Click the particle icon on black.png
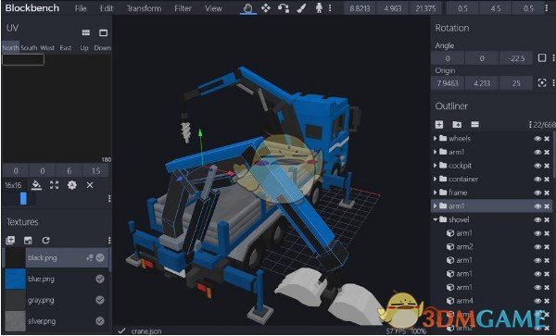Screen dimensions: 556x336 [x=89, y=257]
